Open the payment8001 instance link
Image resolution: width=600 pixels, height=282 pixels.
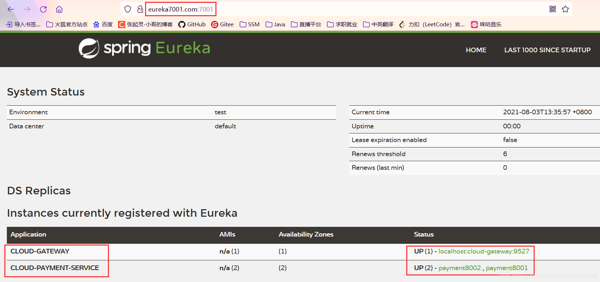click(x=507, y=268)
